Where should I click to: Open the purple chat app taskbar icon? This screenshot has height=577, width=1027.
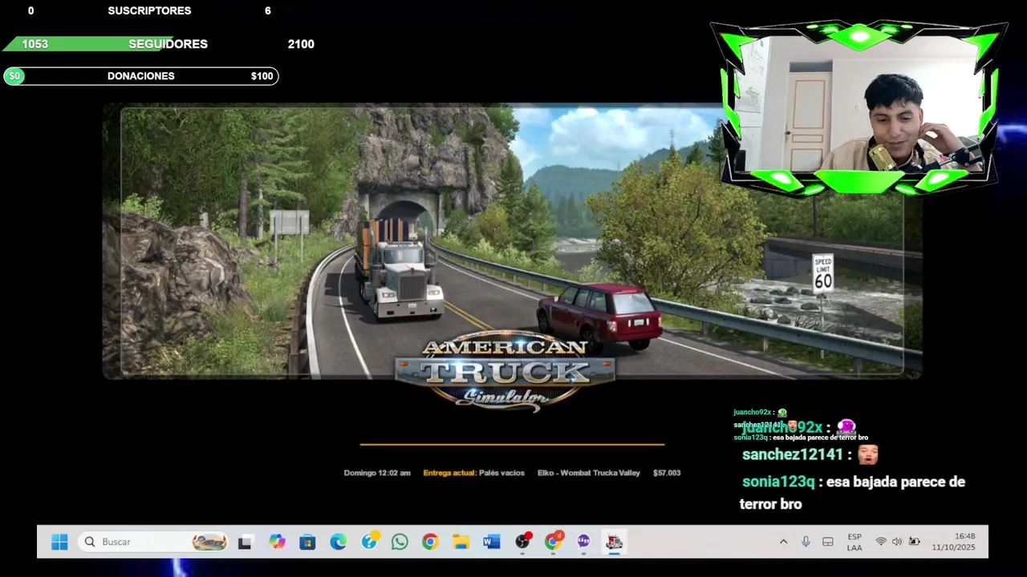click(583, 543)
